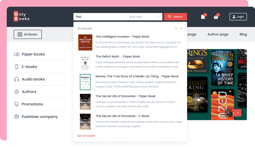The image size is (255, 147).
Task: Click the Paper books open-book icon
Action: pos(16,54)
